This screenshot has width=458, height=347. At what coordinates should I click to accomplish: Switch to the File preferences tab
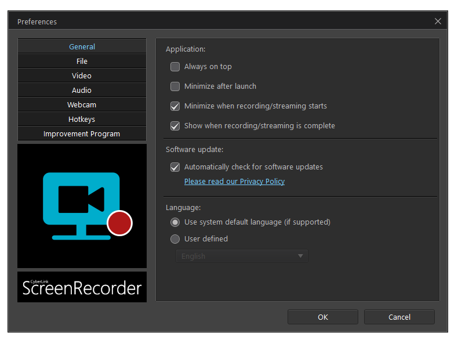tap(82, 61)
